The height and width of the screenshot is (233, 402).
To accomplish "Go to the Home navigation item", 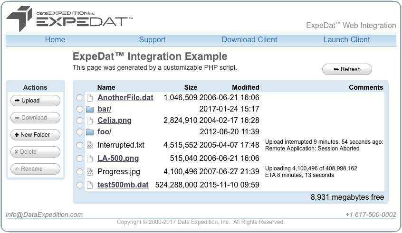I will (55, 40).
